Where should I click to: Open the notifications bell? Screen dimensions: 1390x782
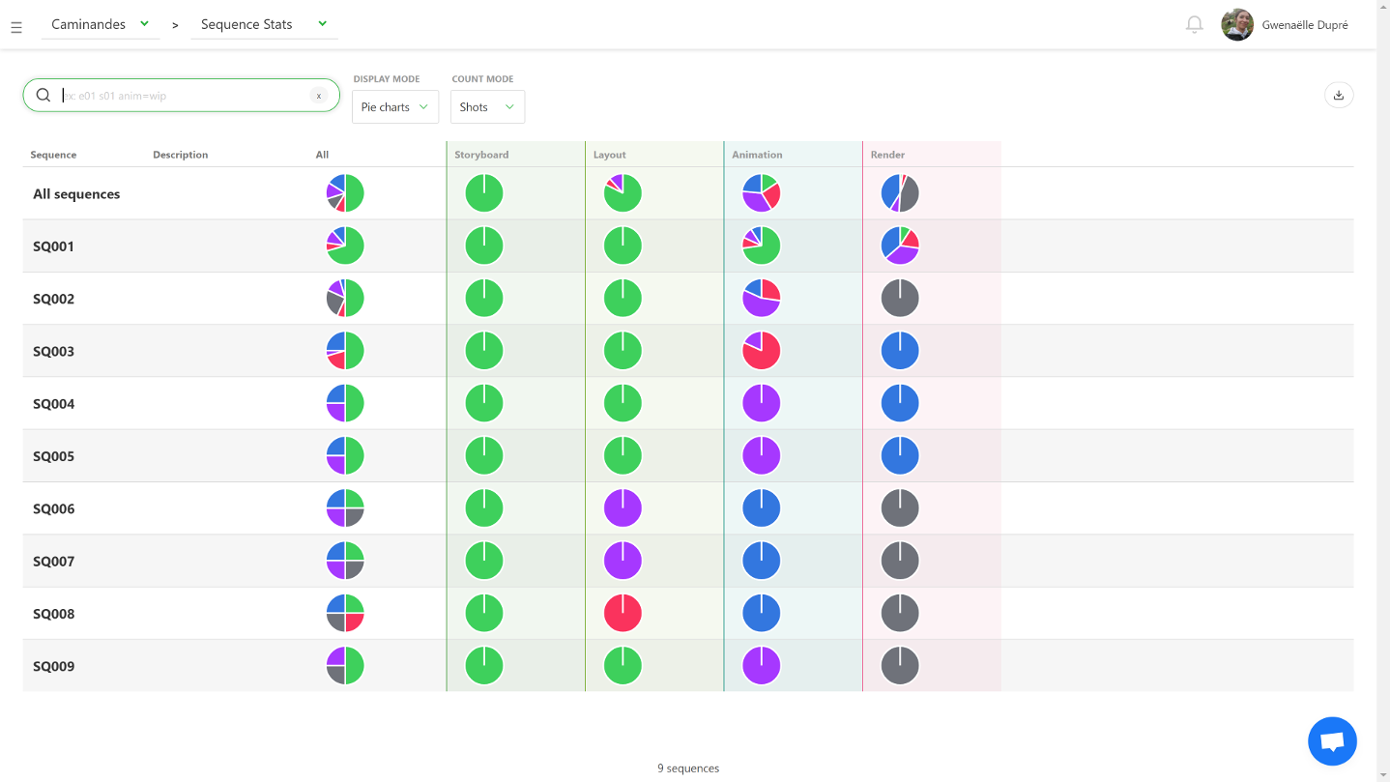point(1195,25)
